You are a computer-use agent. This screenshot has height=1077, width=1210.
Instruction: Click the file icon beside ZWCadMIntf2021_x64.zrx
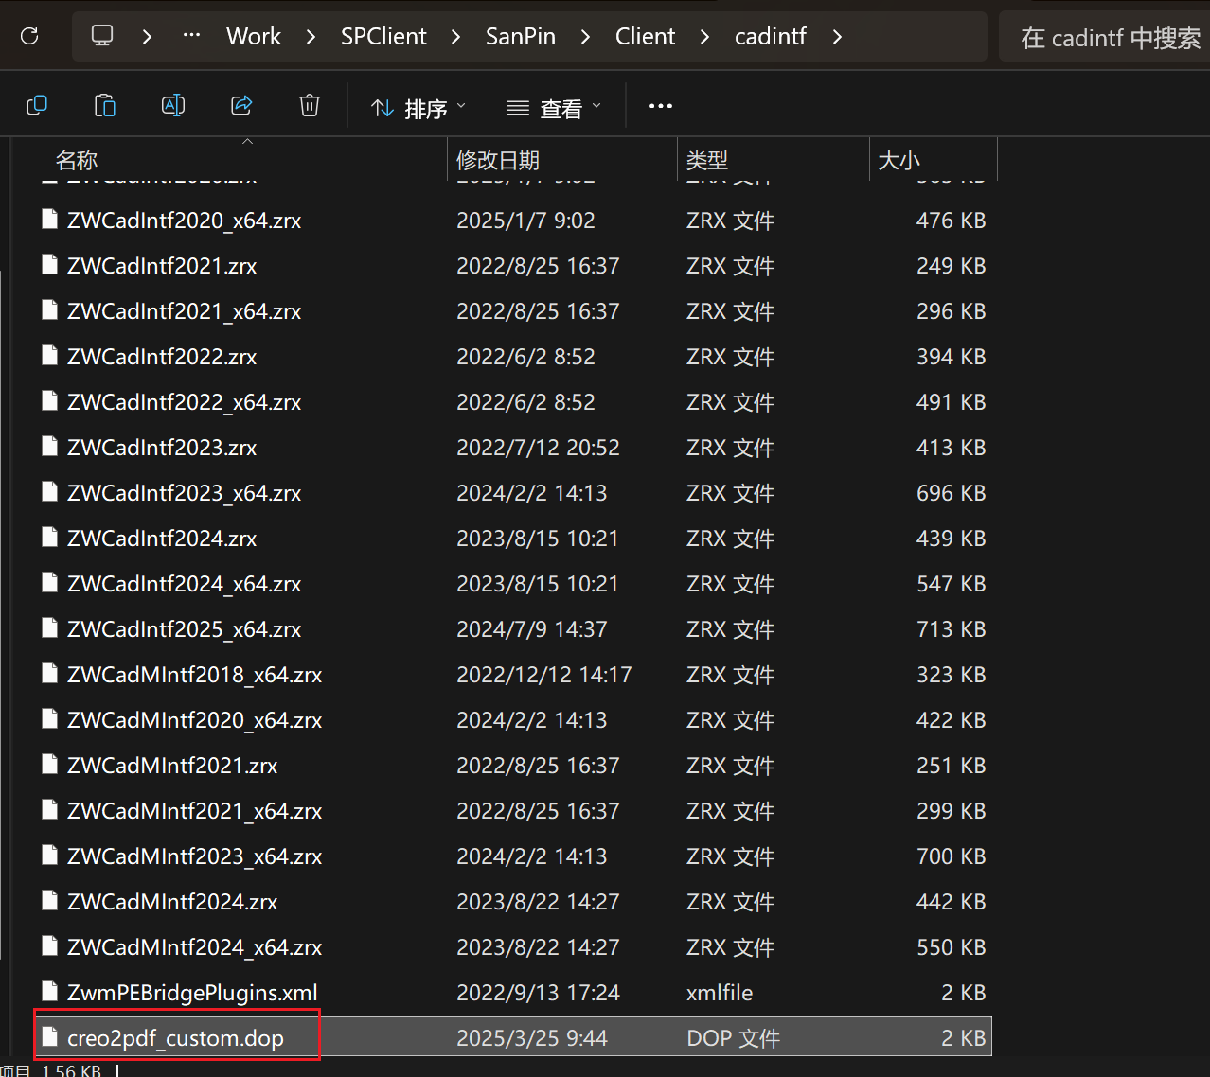[50, 810]
